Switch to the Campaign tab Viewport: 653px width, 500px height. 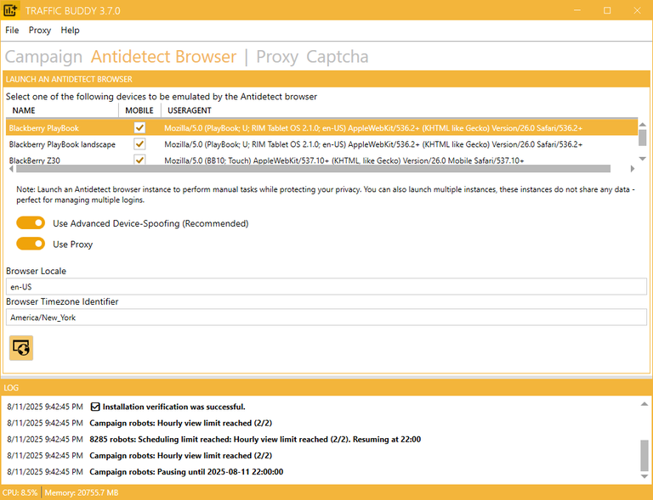tap(43, 57)
